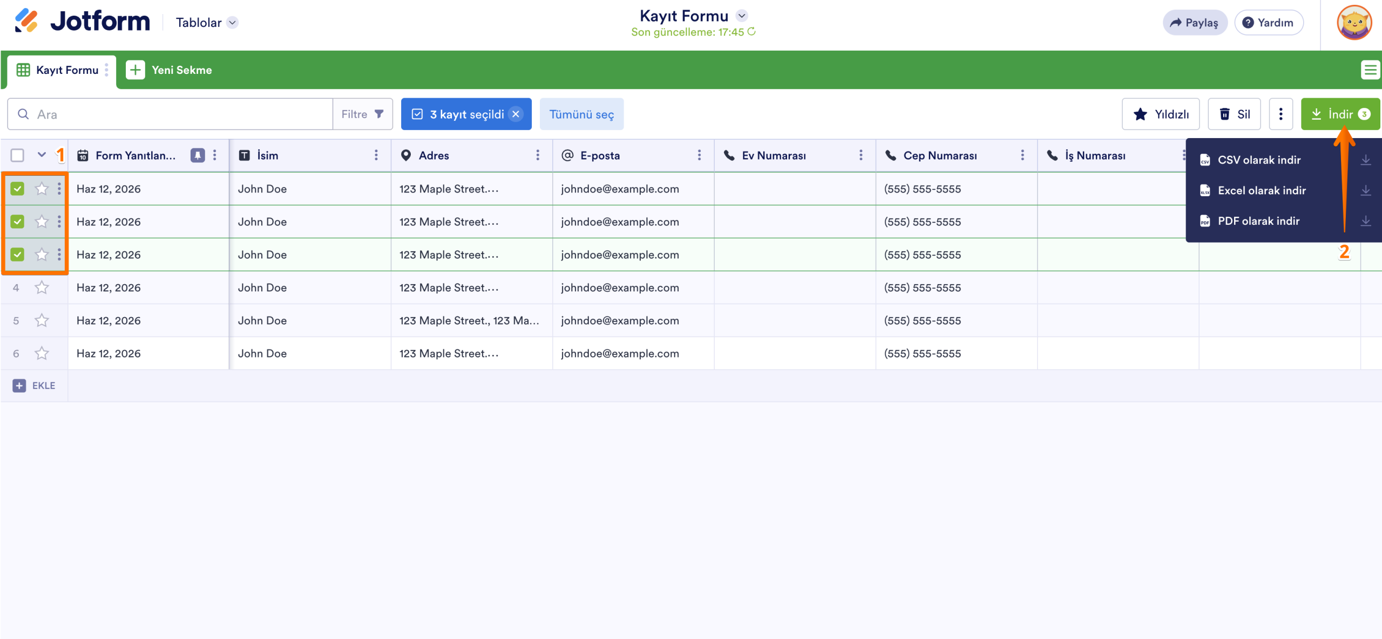
Task: Select address cell '123 Maple Street., 123 Ma...'
Action: pyautogui.click(x=472, y=320)
